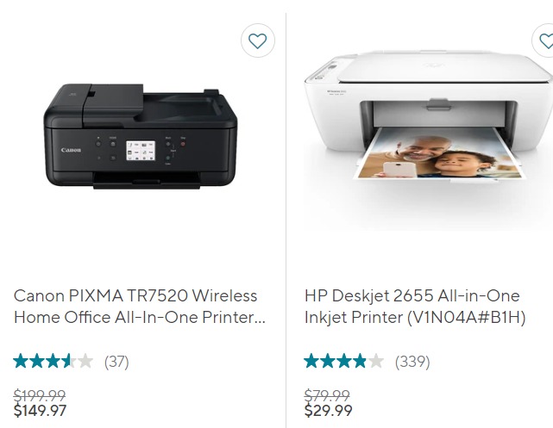Click the crossed-out $199.99 original price
This screenshot has width=553, height=428.
tap(40, 395)
